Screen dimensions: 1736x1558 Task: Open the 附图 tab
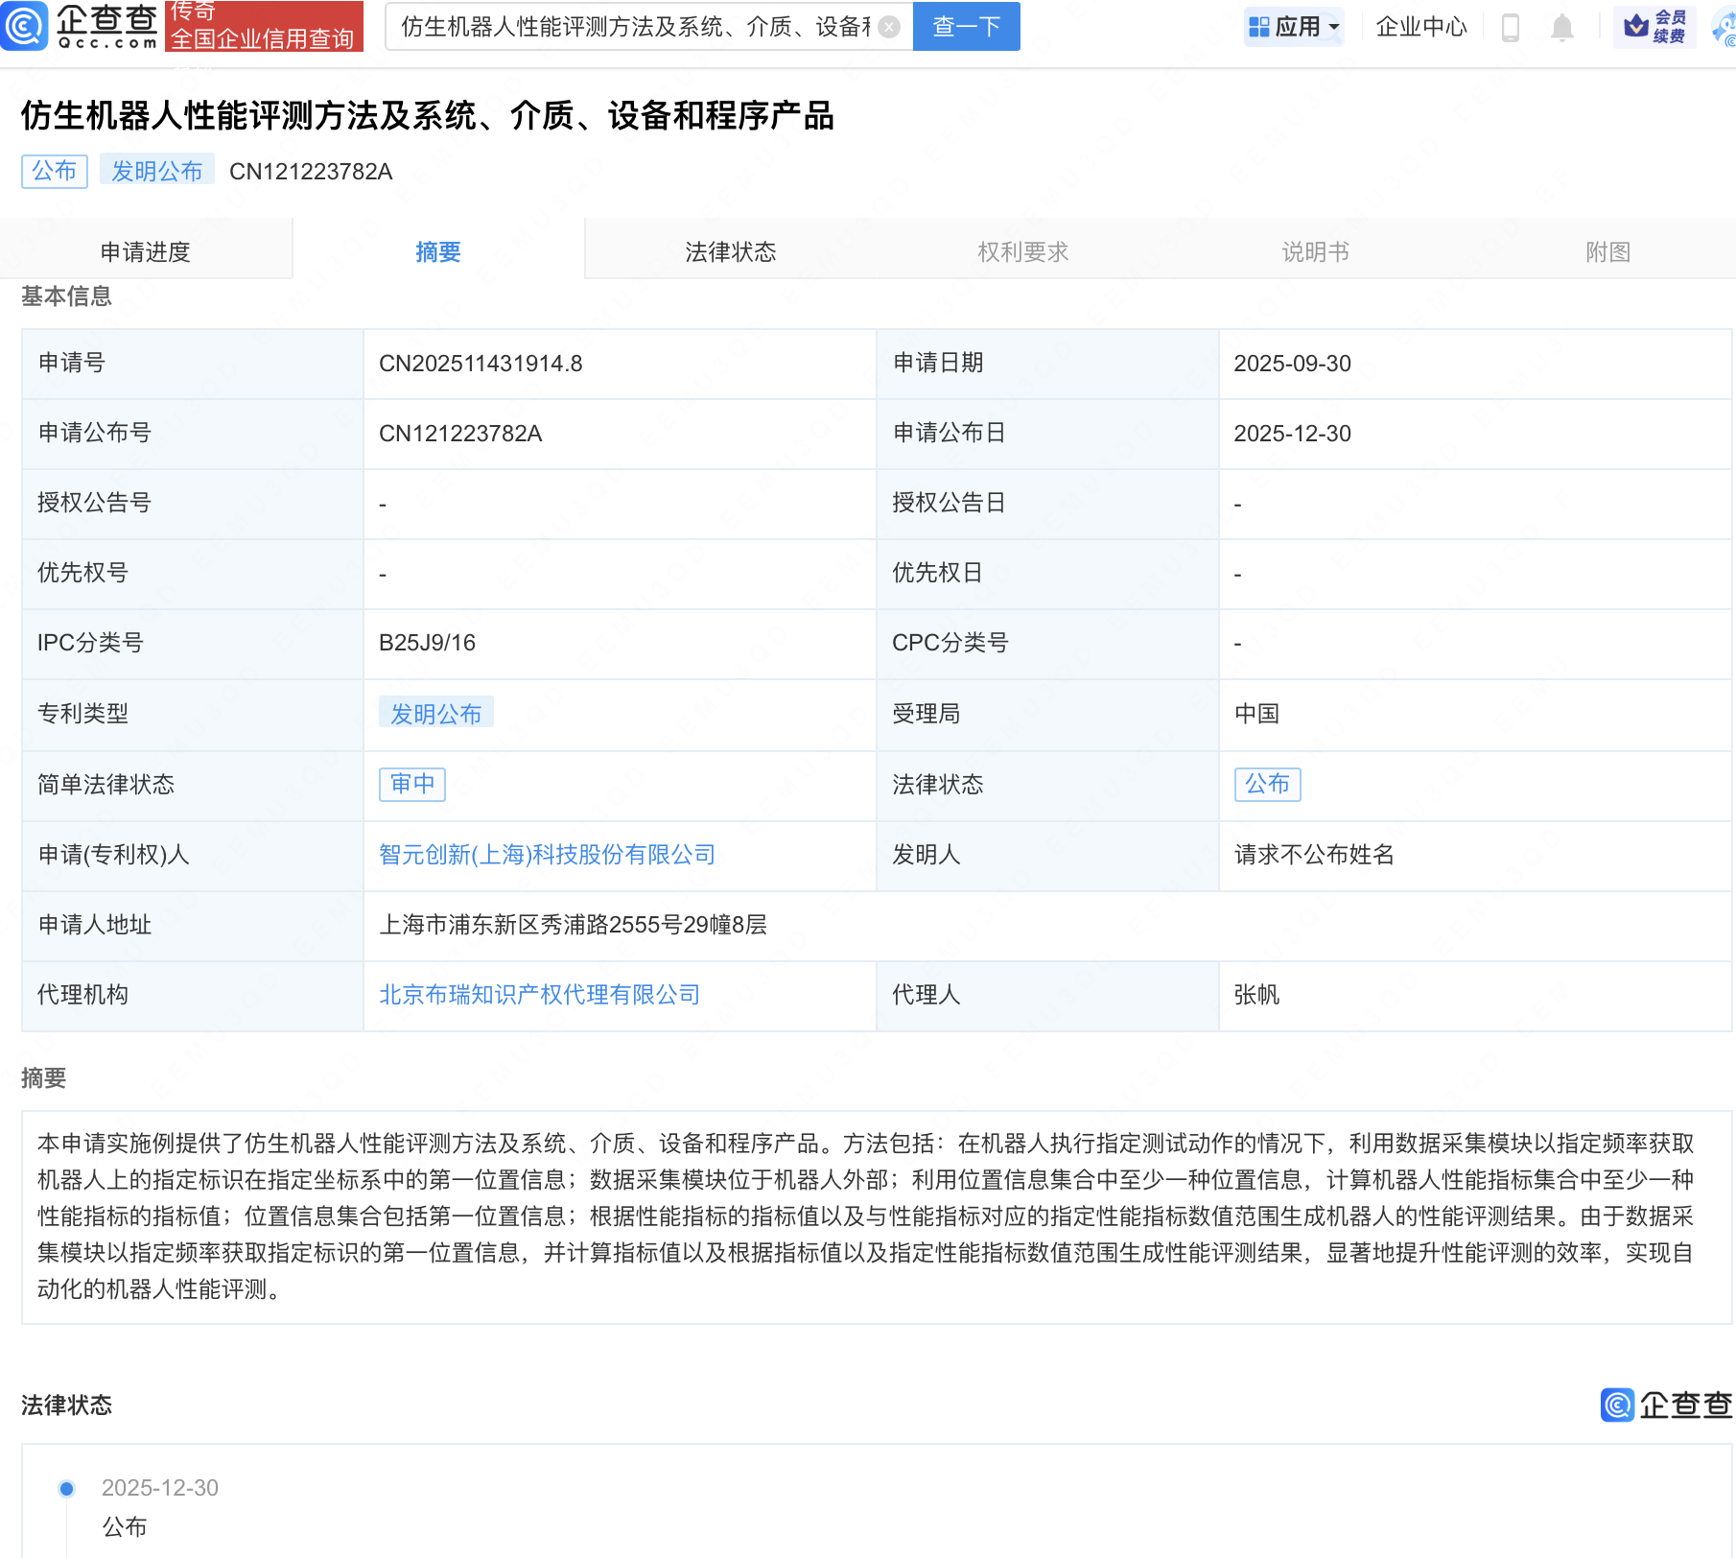pyautogui.click(x=1607, y=251)
